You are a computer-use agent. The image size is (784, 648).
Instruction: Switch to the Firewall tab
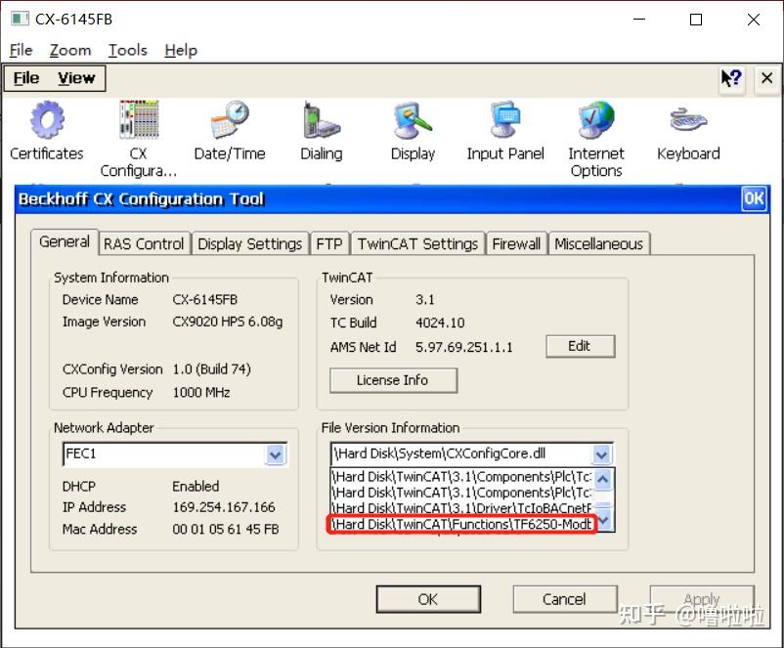516,244
